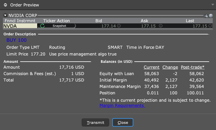The width and height of the screenshot is (216, 130).
Task: Click Use price management algo true
Action: [x=83, y=54]
